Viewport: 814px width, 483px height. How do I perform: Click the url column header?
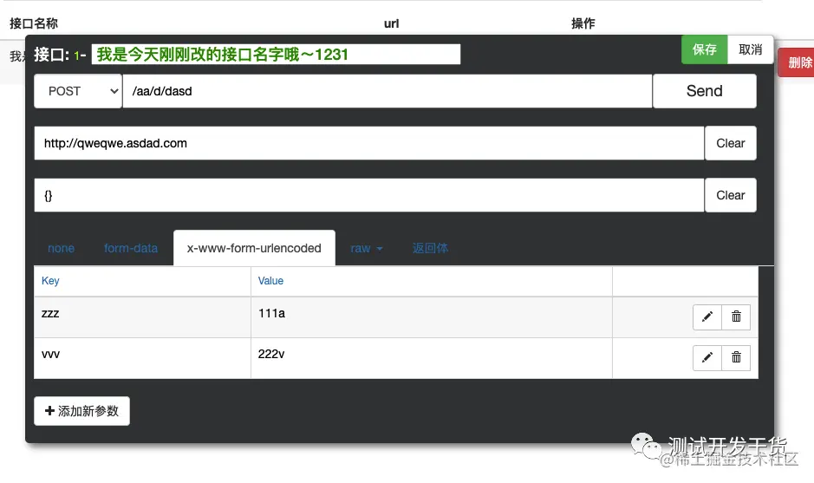(392, 23)
